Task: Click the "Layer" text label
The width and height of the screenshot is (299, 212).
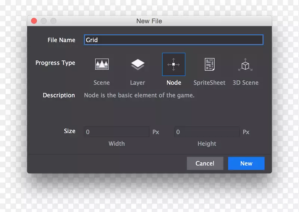Action: tap(138, 83)
